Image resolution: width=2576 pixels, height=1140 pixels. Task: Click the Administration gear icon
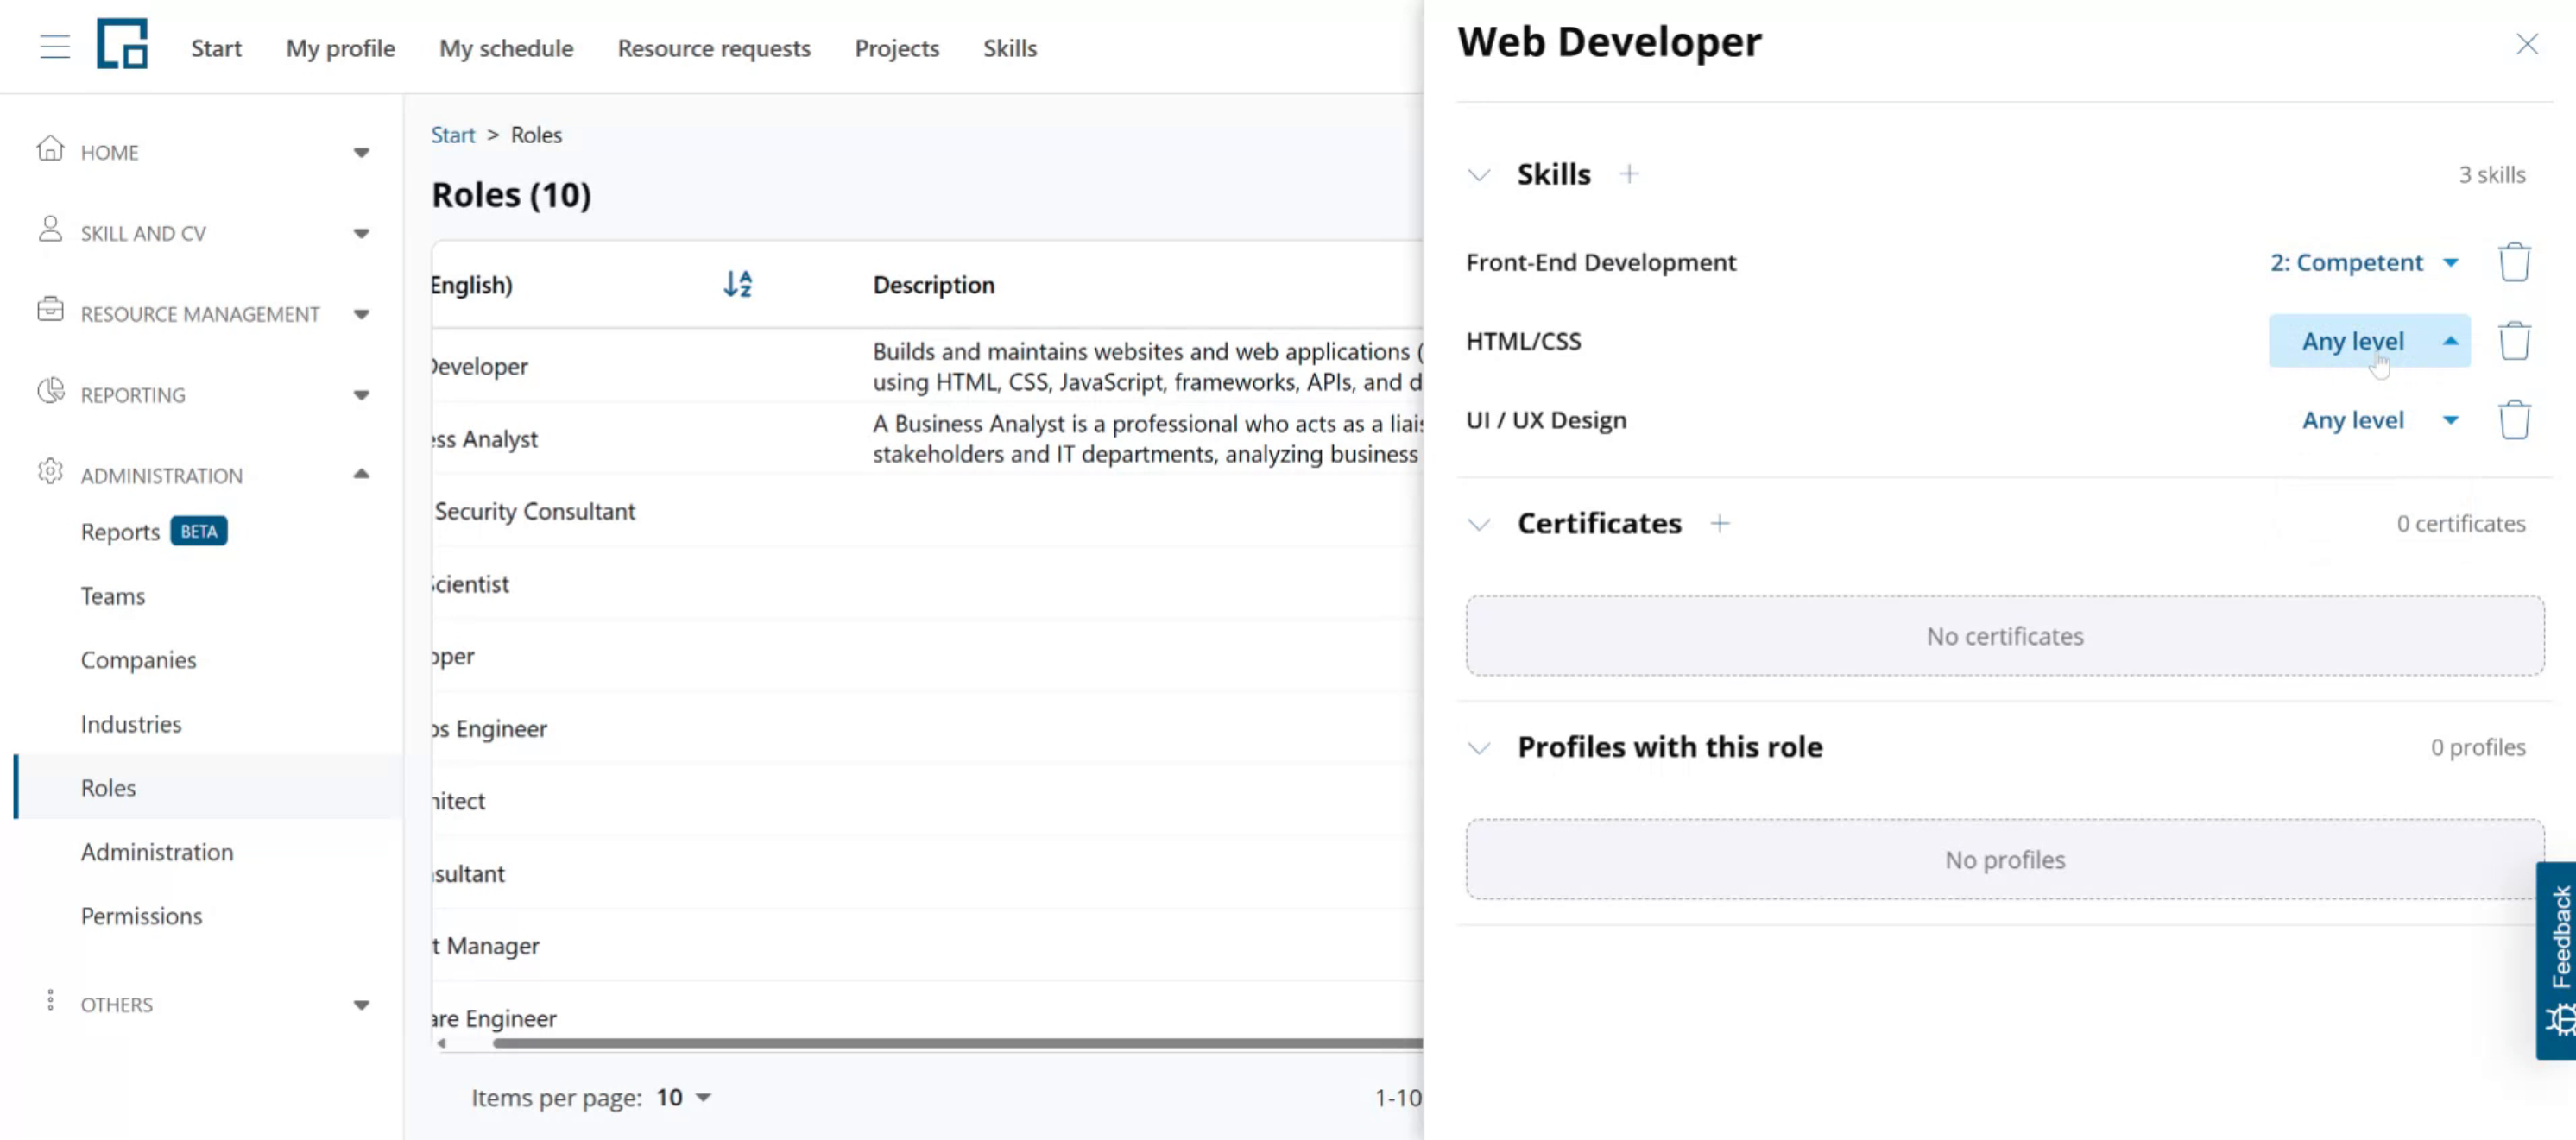[x=50, y=471]
